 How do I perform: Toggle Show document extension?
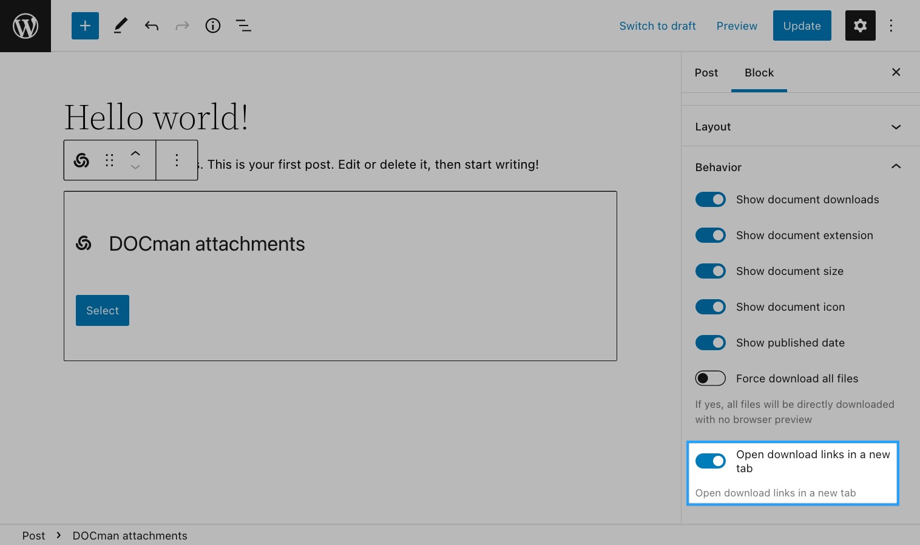tap(710, 235)
